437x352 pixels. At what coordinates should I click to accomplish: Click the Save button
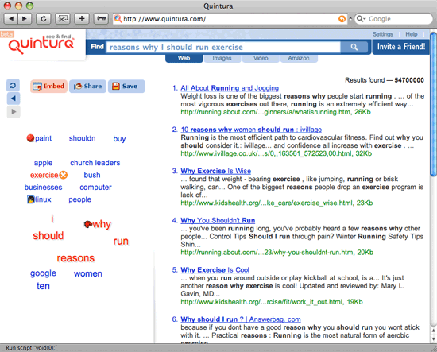tap(126, 86)
